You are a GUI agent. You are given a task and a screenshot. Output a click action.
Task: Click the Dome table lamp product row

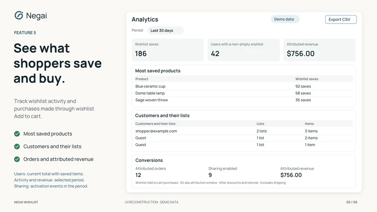244,93
